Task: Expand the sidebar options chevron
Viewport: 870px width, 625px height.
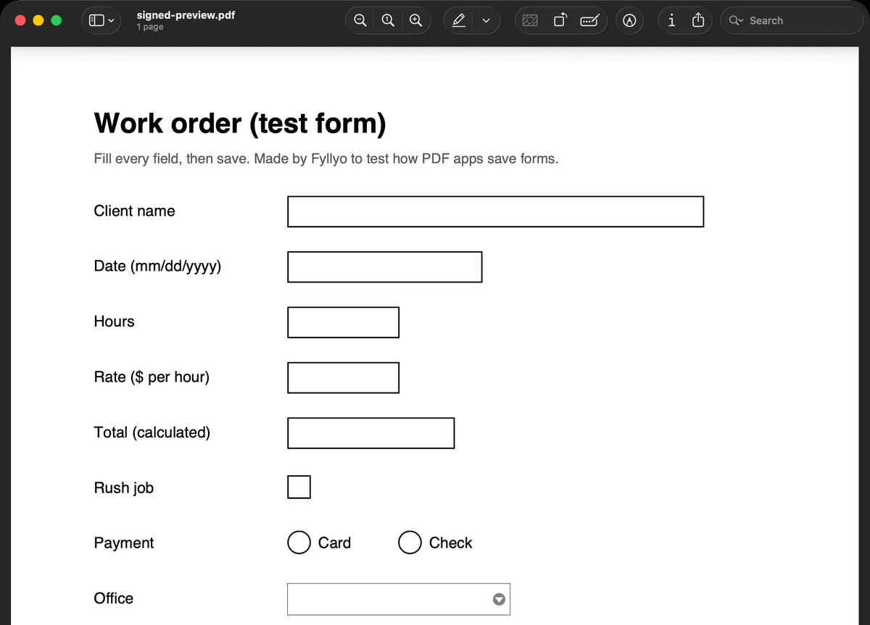Action: pyautogui.click(x=111, y=21)
